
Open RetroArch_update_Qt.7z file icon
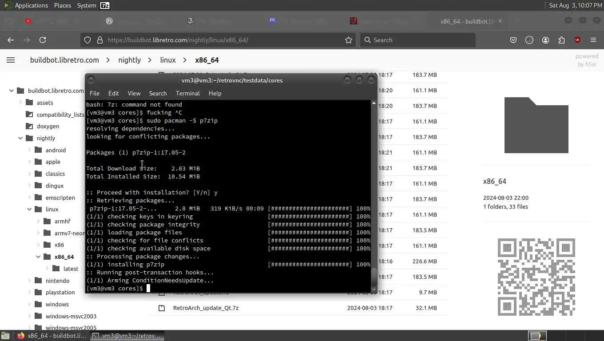point(162,308)
